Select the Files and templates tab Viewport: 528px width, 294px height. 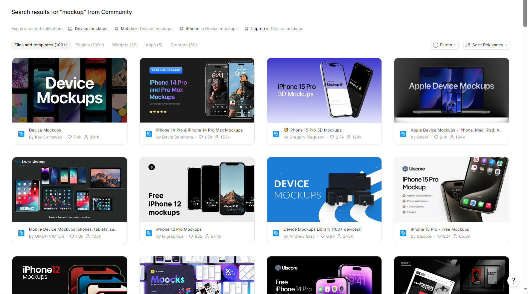(41, 45)
